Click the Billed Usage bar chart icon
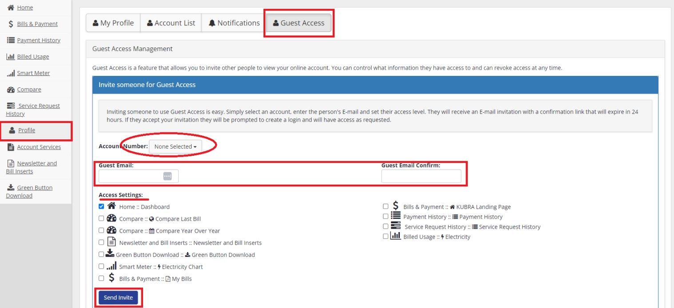This screenshot has width=674, height=308. coord(9,57)
